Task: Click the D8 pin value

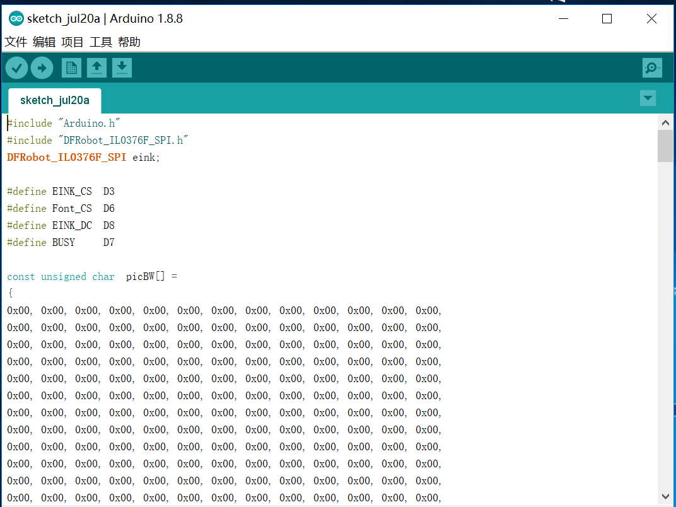Action: (x=108, y=226)
